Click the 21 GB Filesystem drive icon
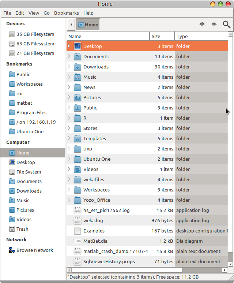The image size is (234, 283). tap(12, 53)
